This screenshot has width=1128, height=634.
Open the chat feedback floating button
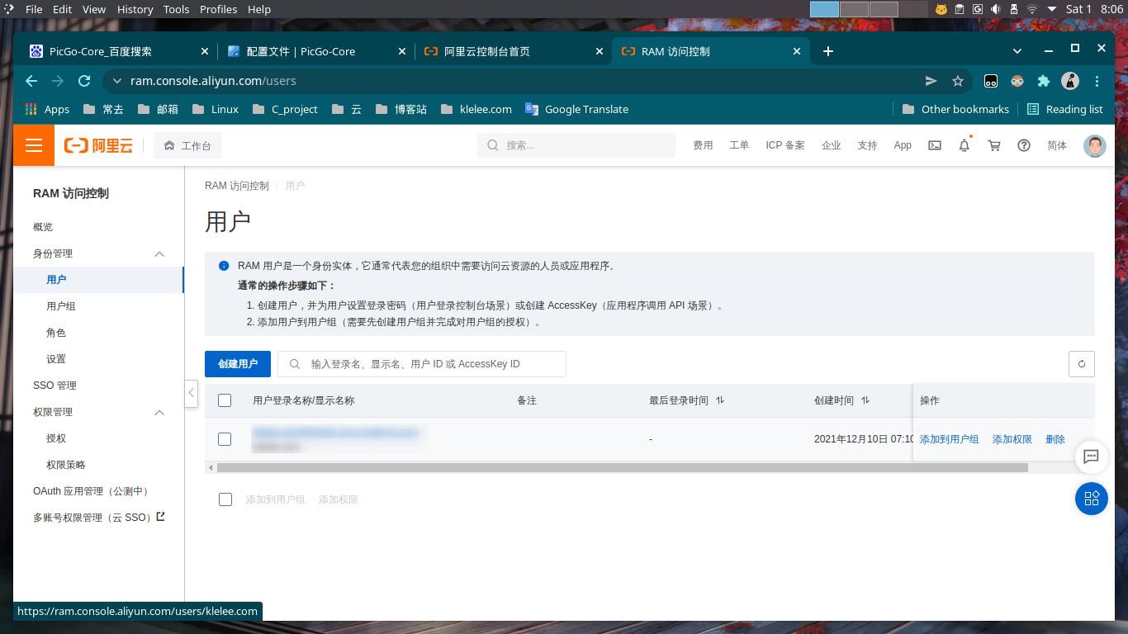click(x=1091, y=457)
